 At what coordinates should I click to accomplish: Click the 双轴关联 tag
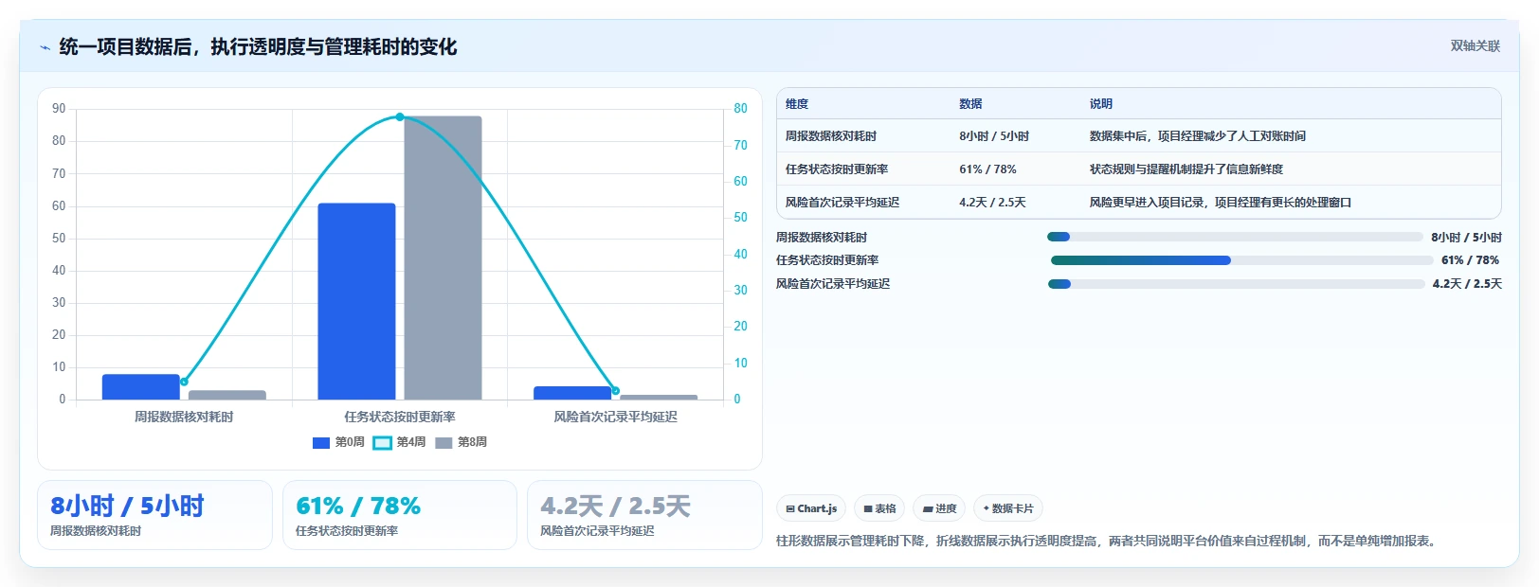click(x=1476, y=46)
